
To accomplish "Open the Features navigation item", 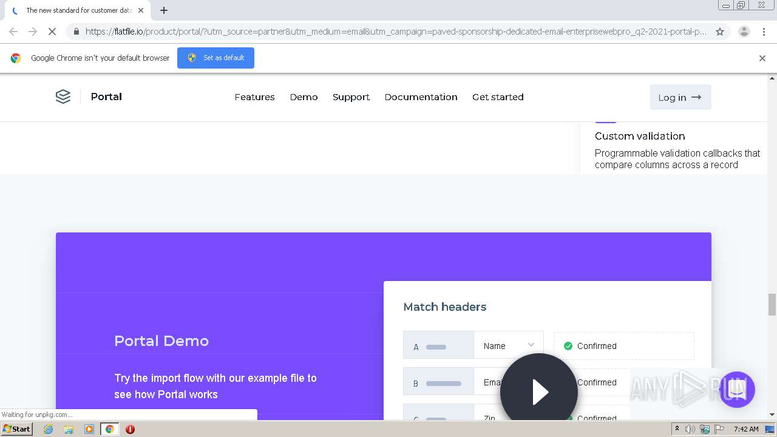I will click(x=254, y=97).
